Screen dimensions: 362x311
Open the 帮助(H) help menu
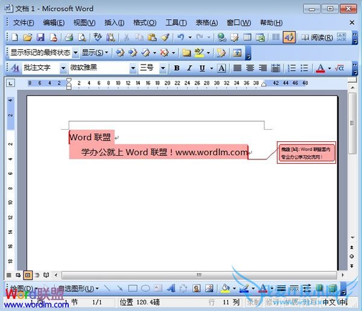(271, 22)
